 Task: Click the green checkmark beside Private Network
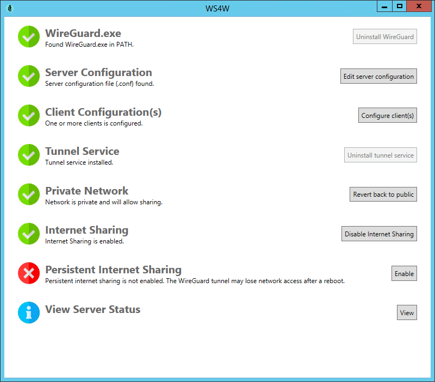[29, 195]
